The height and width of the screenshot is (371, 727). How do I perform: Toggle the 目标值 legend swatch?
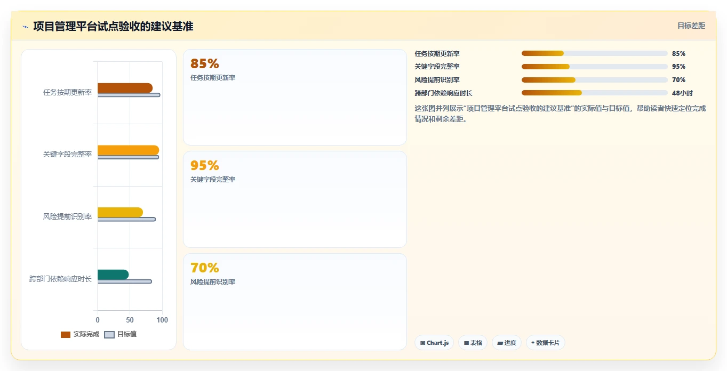[109, 334]
